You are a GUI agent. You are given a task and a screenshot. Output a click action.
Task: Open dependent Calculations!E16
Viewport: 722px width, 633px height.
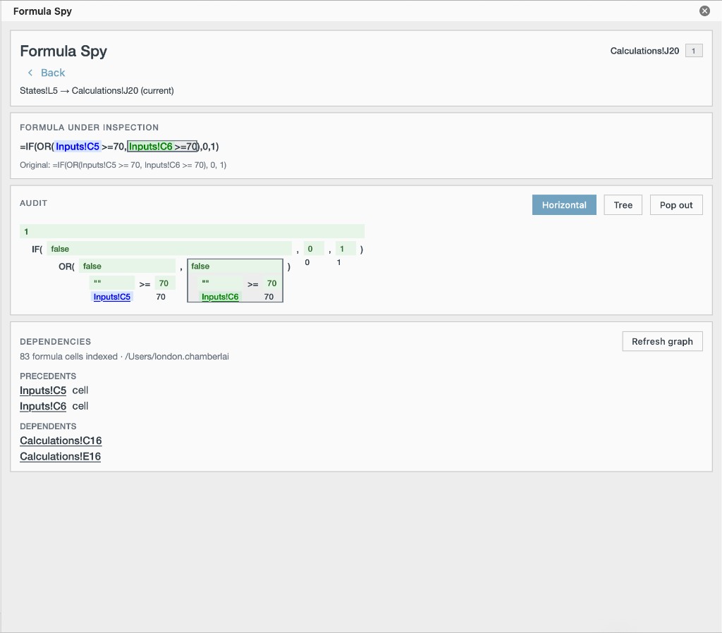tap(61, 456)
